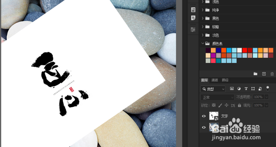Viewport: 276px width, 147px height.
Task: Collapse the 颜色表 swatch group
Action: [203, 43]
